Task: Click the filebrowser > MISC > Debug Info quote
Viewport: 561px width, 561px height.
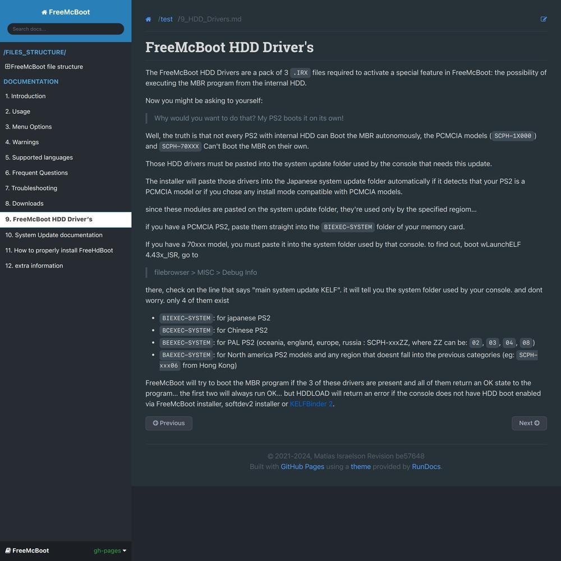Action: (205, 273)
